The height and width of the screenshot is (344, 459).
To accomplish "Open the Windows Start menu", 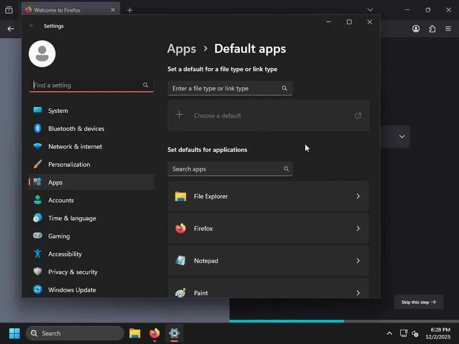I will [x=14, y=333].
